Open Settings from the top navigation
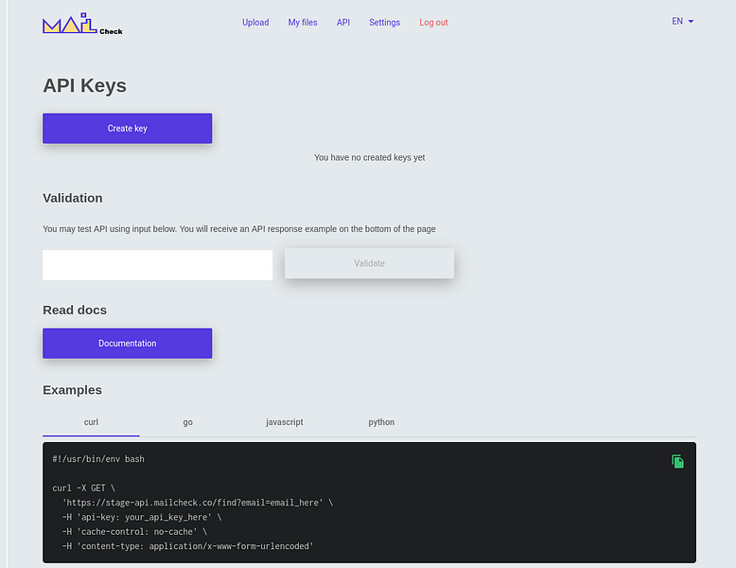The width and height of the screenshot is (736, 568). pyautogui.click(x=384, y=22)
